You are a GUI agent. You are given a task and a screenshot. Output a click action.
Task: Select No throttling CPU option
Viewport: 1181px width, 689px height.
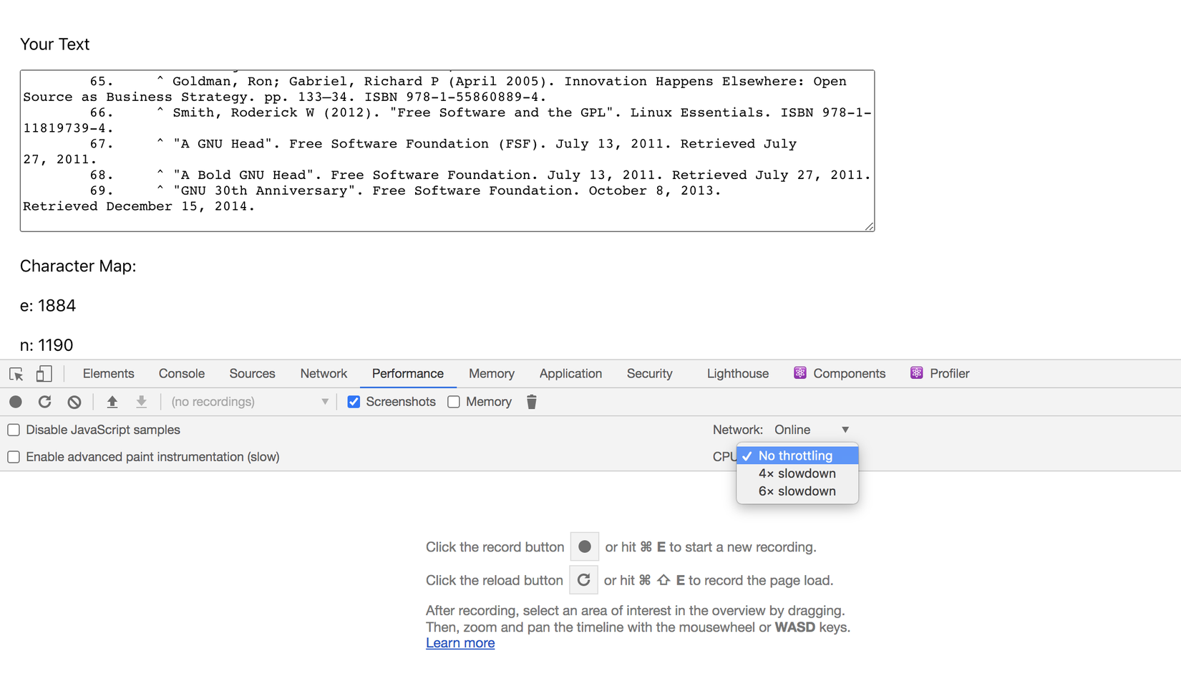pyautogui.click(x=797, y=456)
